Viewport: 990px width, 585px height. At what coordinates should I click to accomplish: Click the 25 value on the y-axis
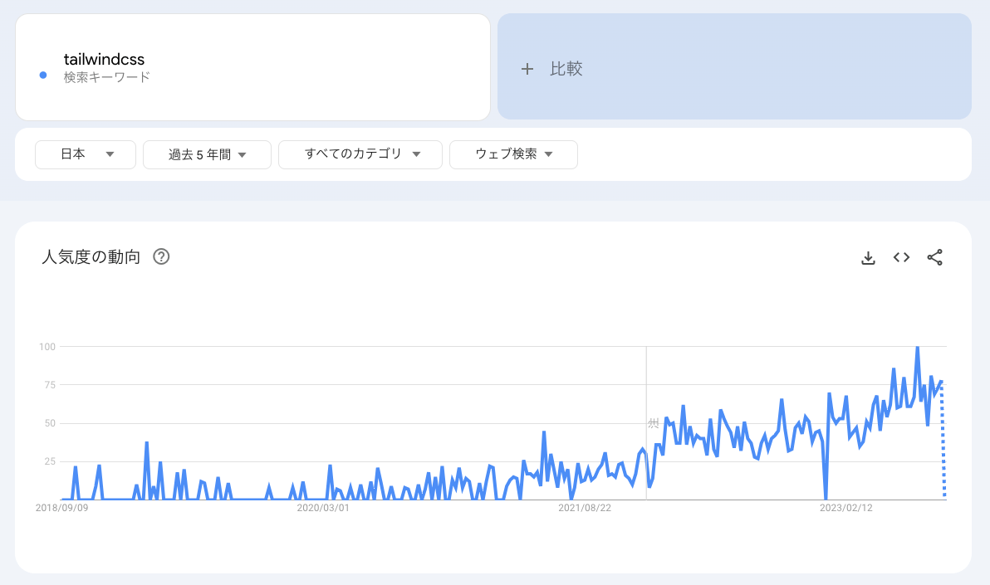pyautogui.click(x=50, y=462)
